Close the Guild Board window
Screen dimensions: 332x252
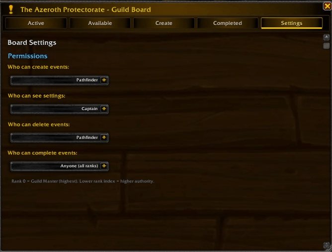click(328, 6)
